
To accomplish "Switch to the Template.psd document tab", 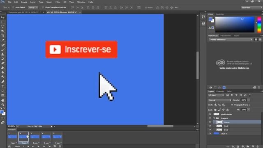I will [x=25, y=12].
